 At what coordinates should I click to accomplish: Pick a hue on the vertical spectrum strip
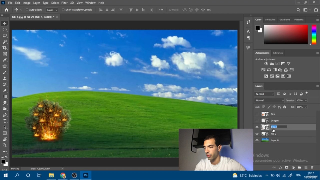314,34
